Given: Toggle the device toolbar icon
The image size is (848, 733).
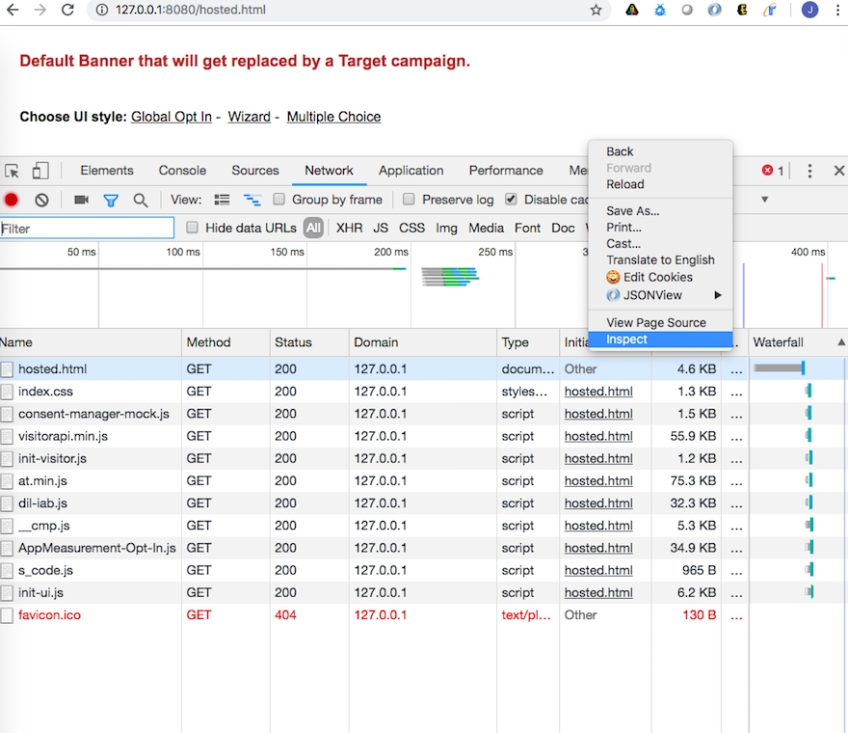Looking at the screenshot, I should point(40,171).
